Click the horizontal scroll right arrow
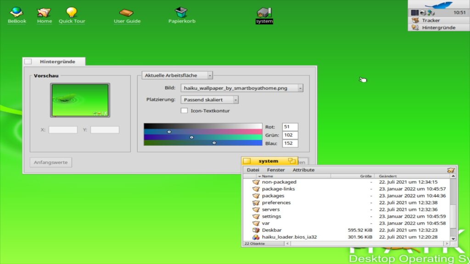The width and height of the screenshot is (470, 264). tap(447, 244)
